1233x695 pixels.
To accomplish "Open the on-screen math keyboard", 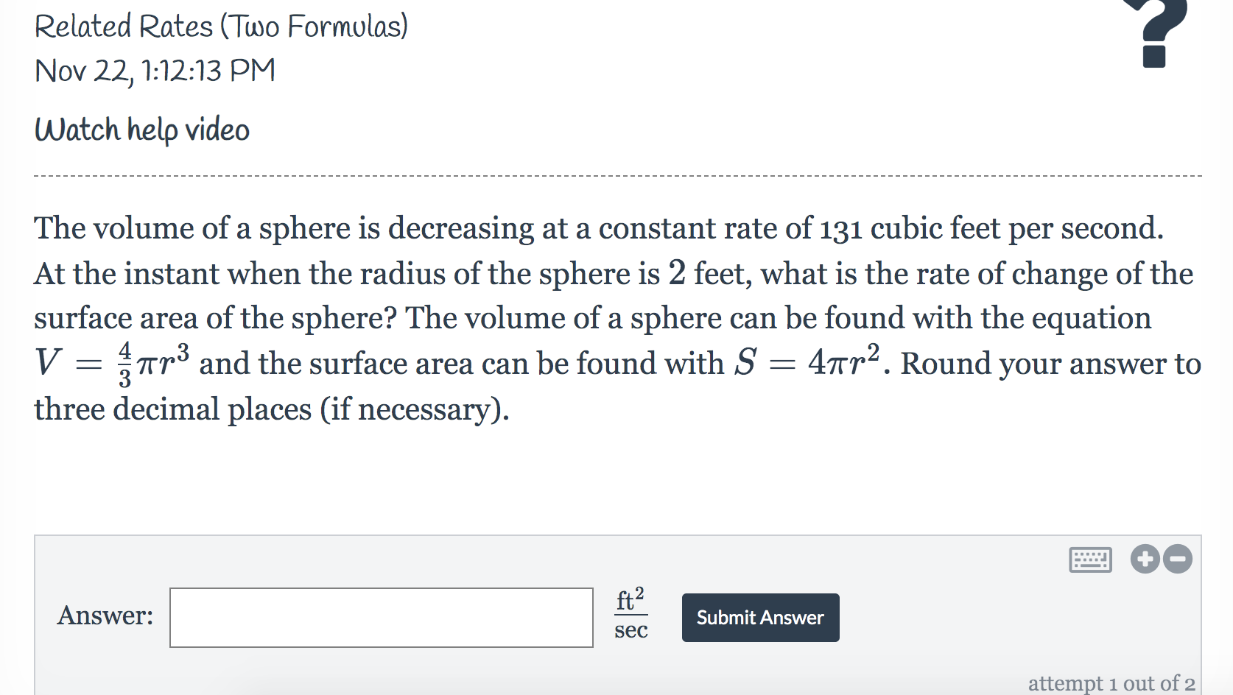I will (x=1092, y=560).
